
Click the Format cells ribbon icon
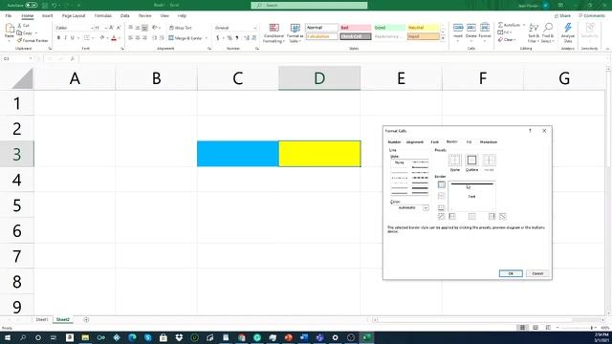pyautogui.click(x=485, y=28)
